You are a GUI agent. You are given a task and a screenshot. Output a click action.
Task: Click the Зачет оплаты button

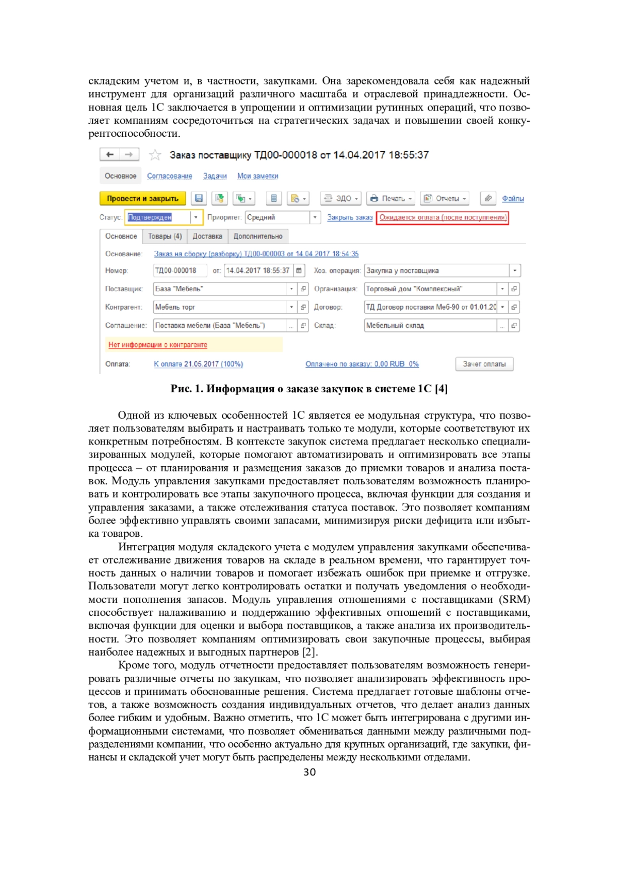[x=484, y=364]
